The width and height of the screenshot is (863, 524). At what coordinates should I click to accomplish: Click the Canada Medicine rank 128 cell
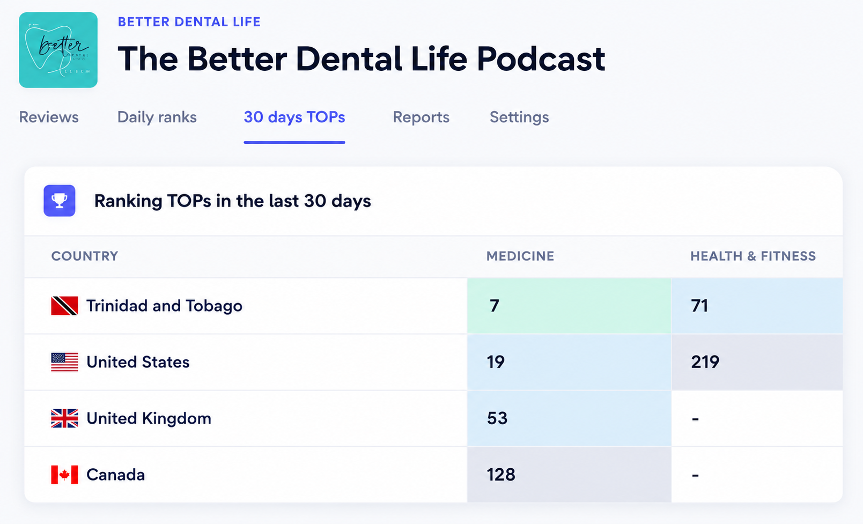coord(569,475)
